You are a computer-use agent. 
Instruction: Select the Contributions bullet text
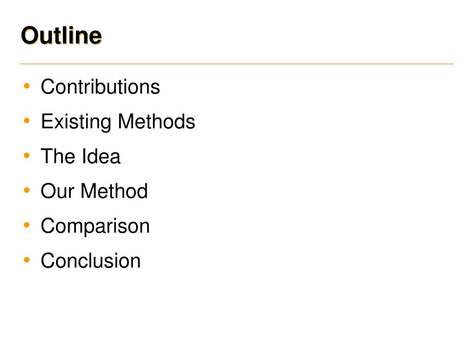(100, 87)
